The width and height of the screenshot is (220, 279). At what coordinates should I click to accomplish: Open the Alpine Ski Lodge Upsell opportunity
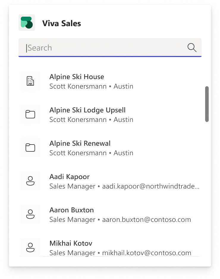click(110, 115)
